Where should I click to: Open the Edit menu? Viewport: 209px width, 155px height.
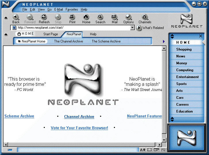(32, 9)
